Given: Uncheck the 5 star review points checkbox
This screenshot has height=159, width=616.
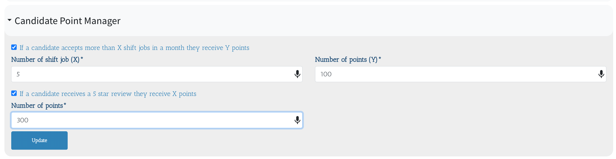Looking at the screenshot, I should (14, 93).
